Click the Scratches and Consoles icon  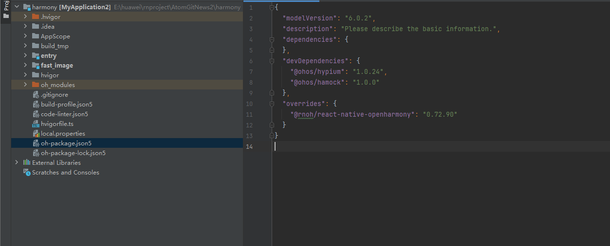[27, 173]
